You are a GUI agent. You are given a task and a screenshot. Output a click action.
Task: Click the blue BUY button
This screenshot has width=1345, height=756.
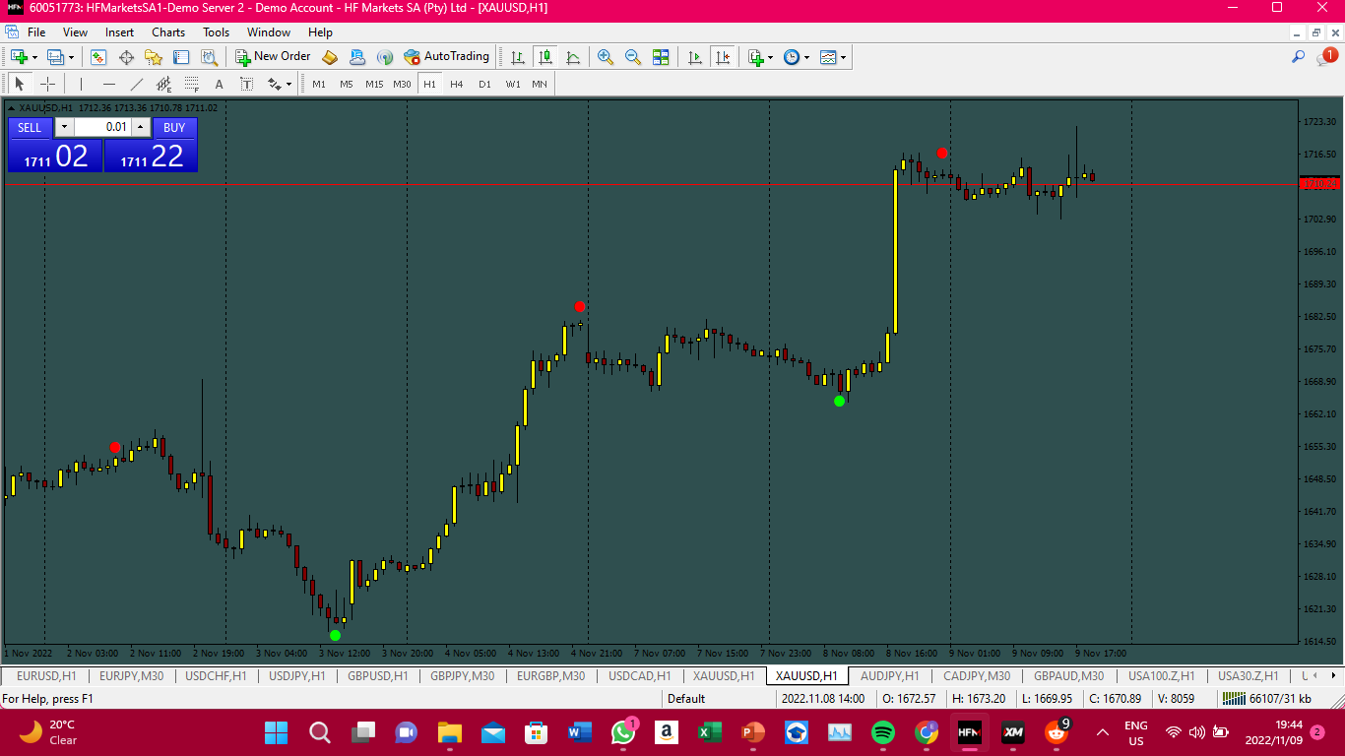(x=174, y=128)
